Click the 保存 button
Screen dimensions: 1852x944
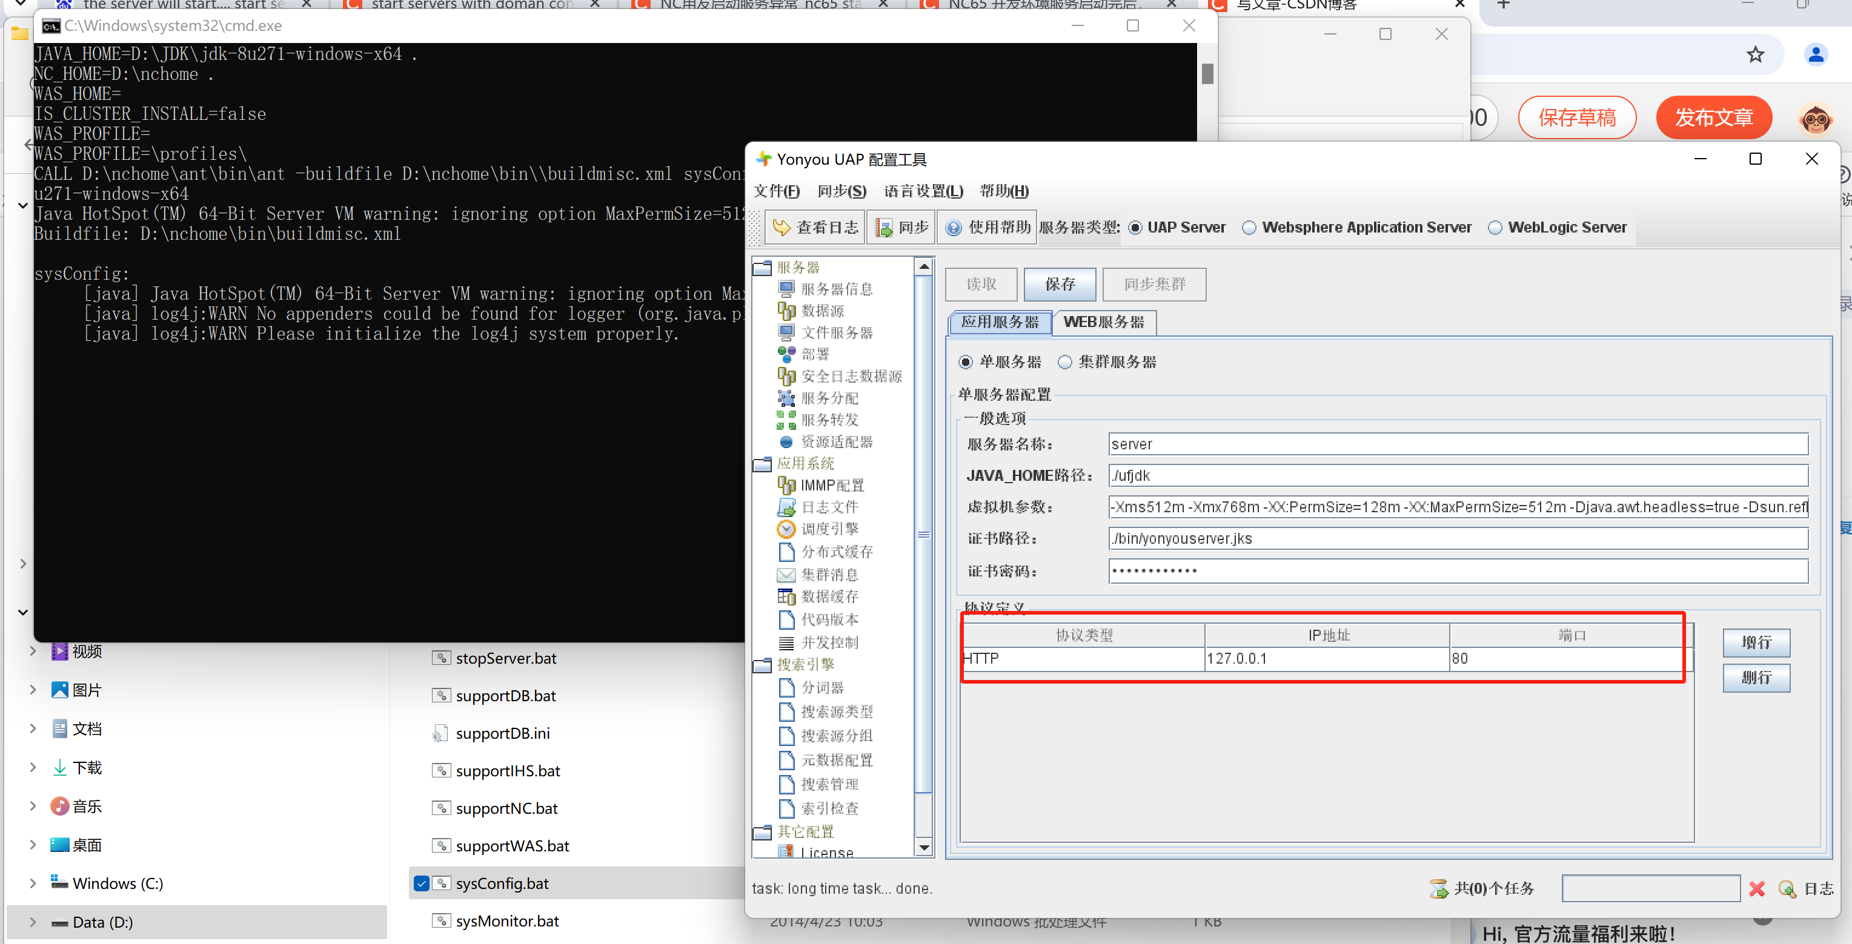pyautogui.click(x=1060, y=285)
